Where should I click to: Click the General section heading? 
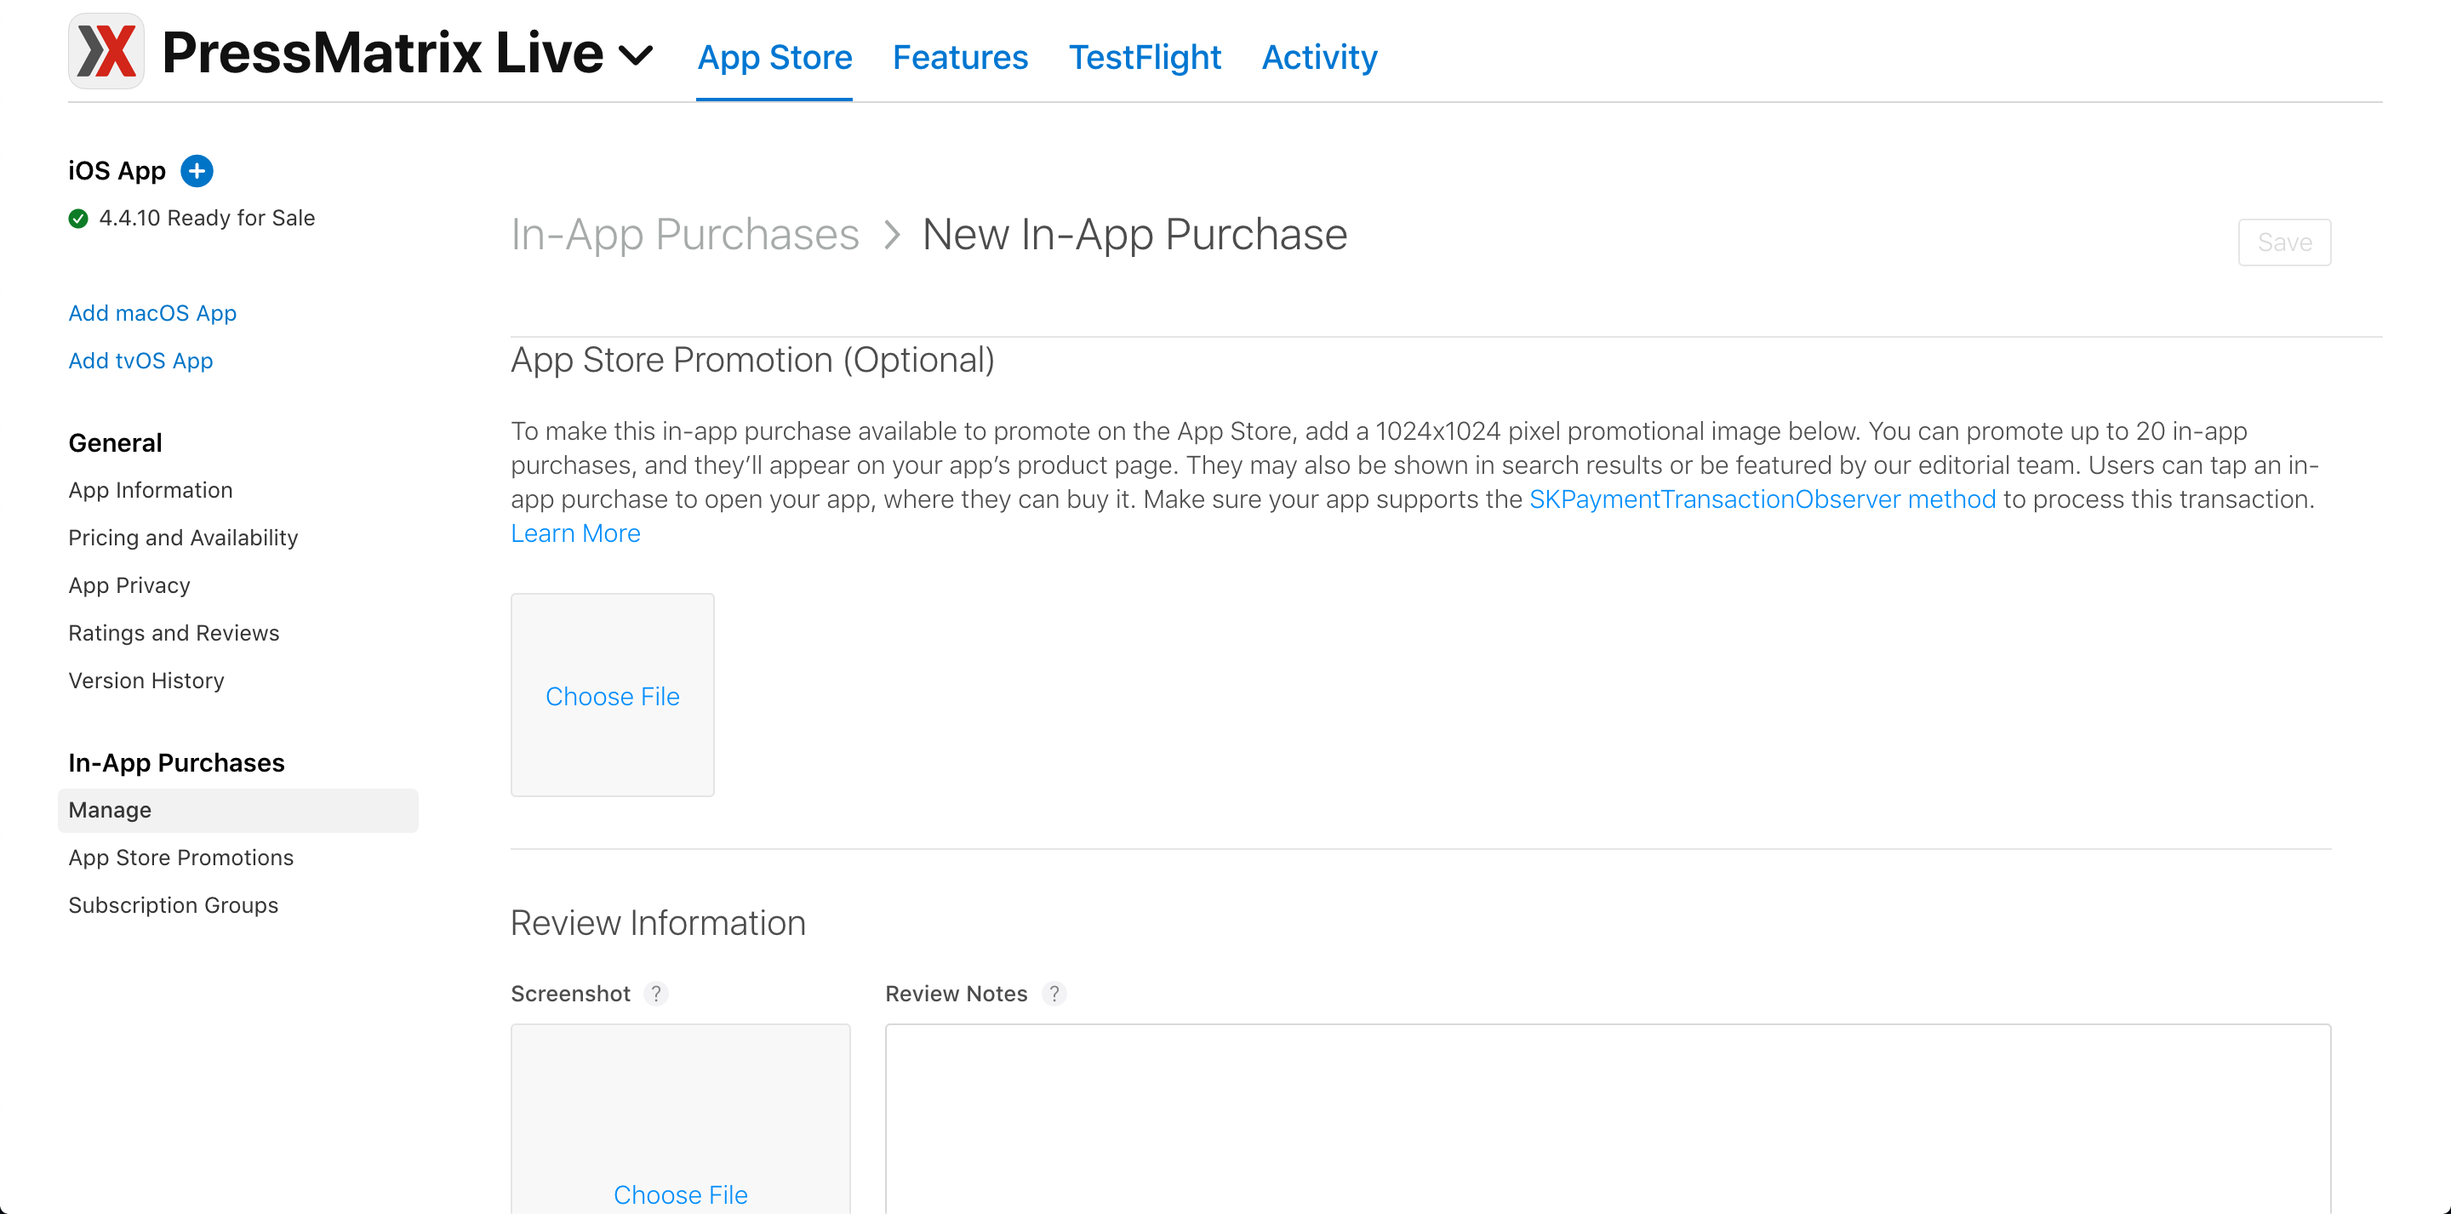115,442
